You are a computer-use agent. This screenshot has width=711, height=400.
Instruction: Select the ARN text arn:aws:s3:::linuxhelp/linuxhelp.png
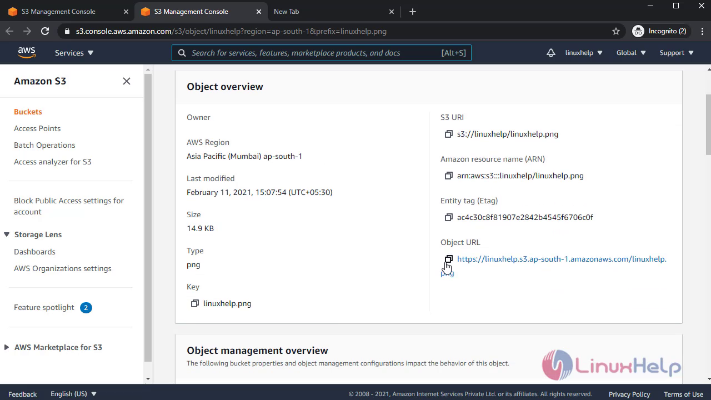pos(520,176)
